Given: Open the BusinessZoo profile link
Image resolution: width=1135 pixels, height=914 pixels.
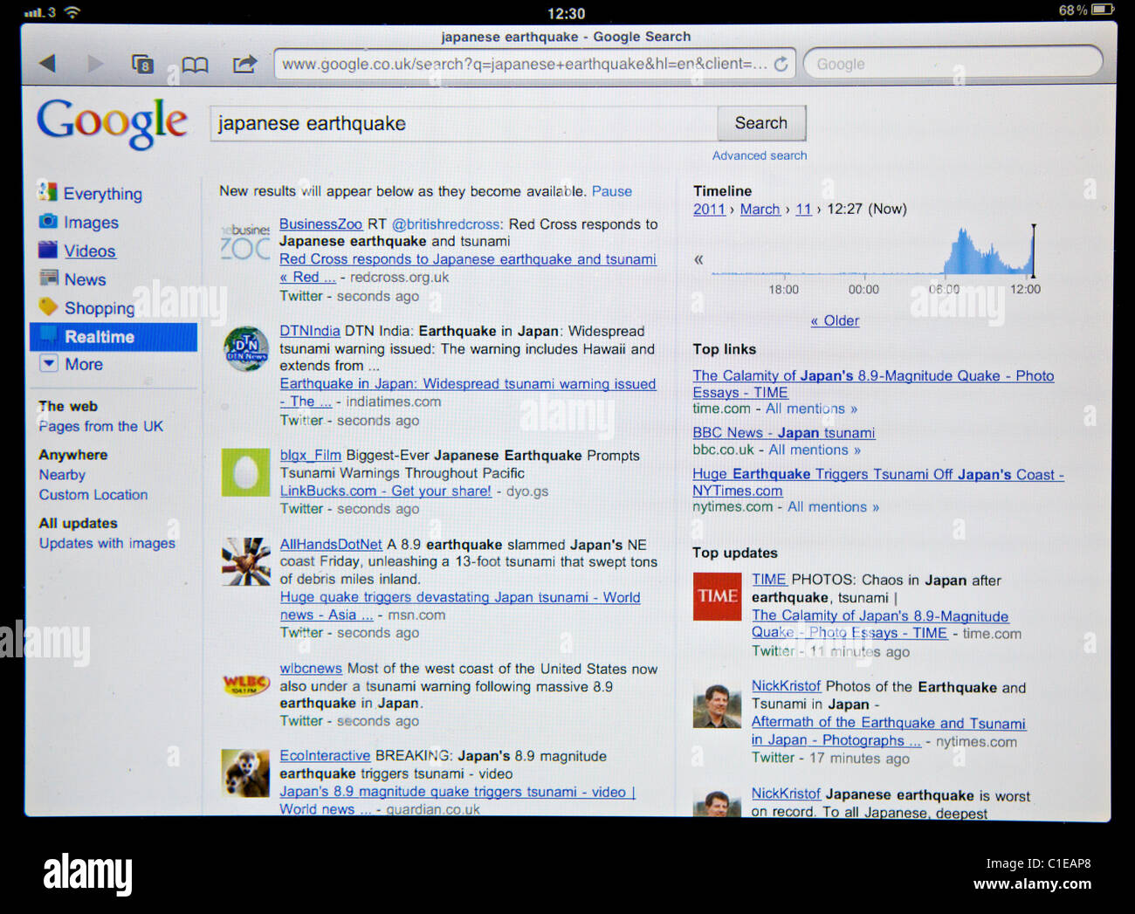Looking at the screenshot, I should (320, 223).
